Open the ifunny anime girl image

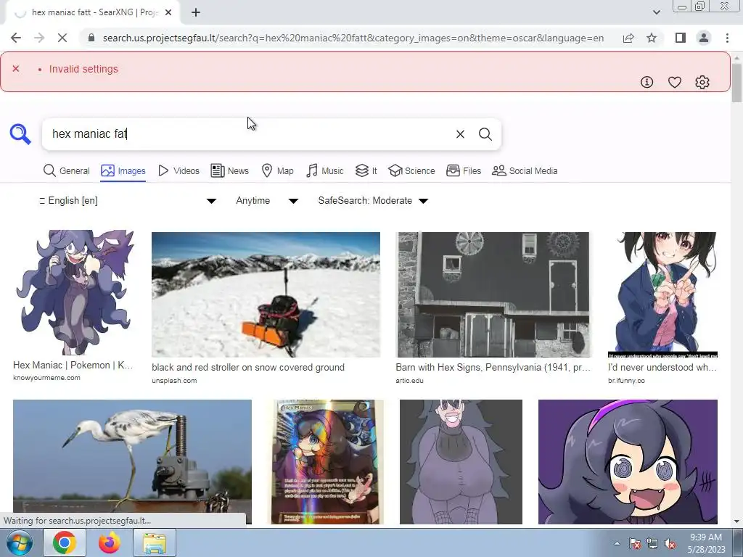tap(663, 294)
